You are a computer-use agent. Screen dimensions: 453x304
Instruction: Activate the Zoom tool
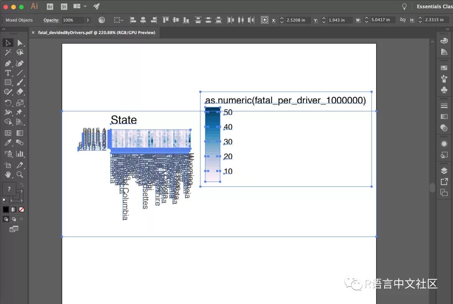click(x=20, y=174)
